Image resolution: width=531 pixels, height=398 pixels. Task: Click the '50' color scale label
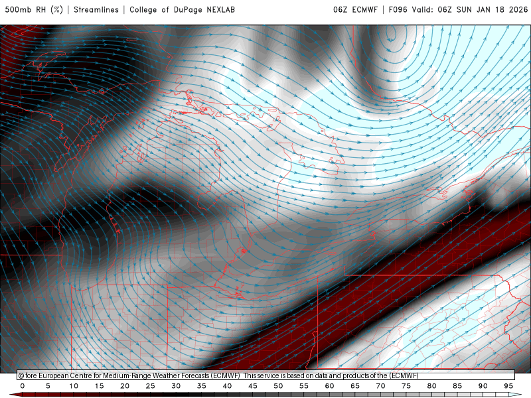tap(278, 386)
